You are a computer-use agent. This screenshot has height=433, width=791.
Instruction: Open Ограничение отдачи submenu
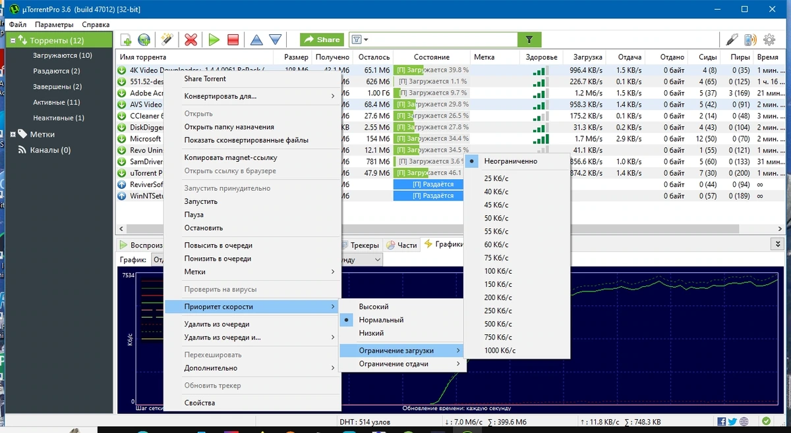click(402, 364)
